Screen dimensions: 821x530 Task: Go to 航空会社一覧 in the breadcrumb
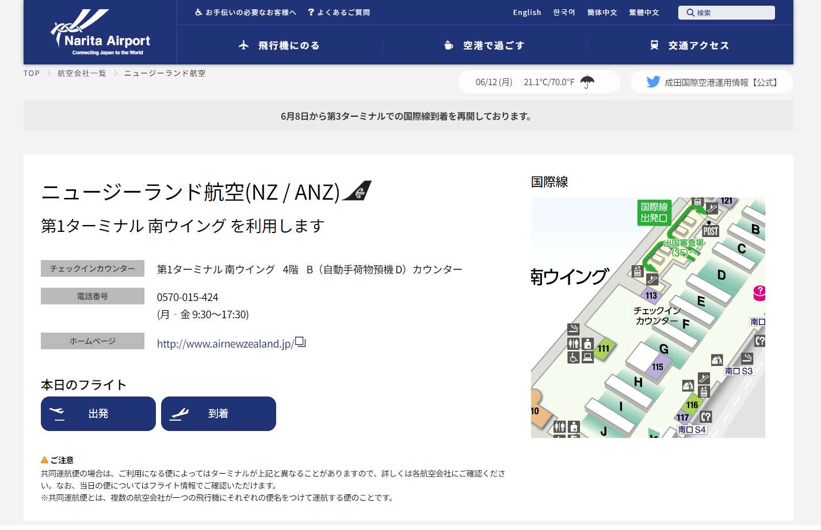[x=82, y=73]
